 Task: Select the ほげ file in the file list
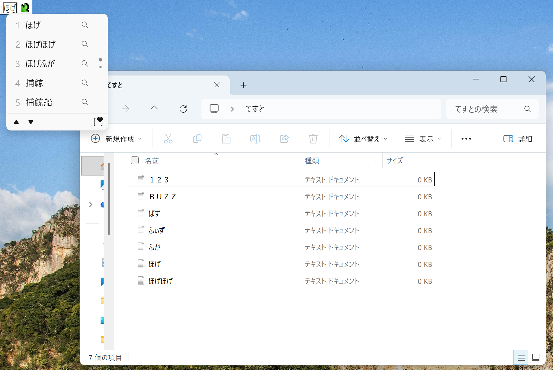point(280,264)
